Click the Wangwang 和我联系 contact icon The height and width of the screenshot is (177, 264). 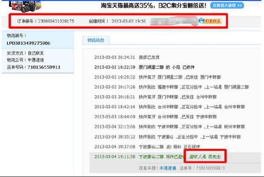(210, 21)
